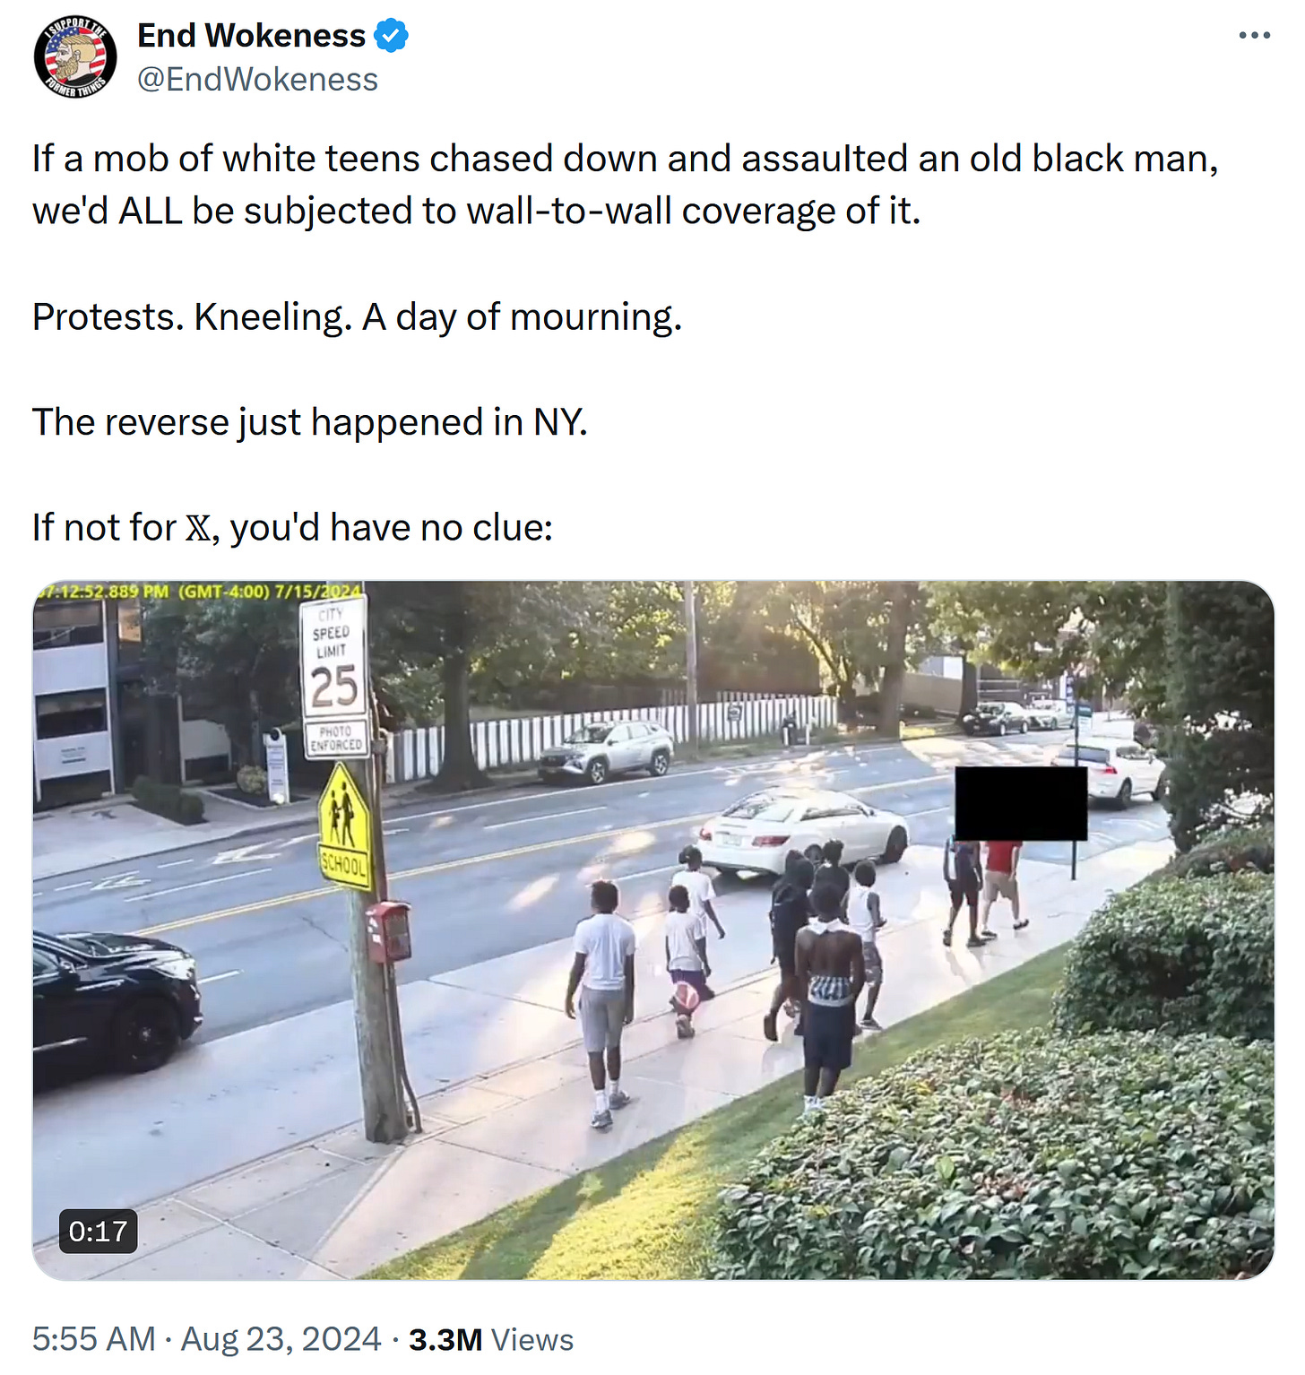Click the 'The reverse just happened in NY.' line
The image size is (1305, 1375).
[x=310, y=422]
